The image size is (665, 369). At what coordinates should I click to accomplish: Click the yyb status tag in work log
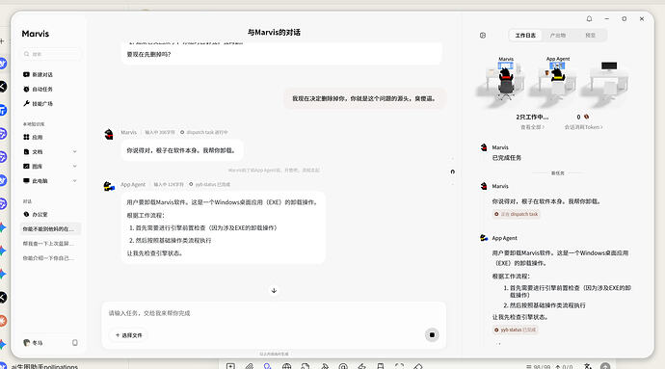(x=516, y=329)
